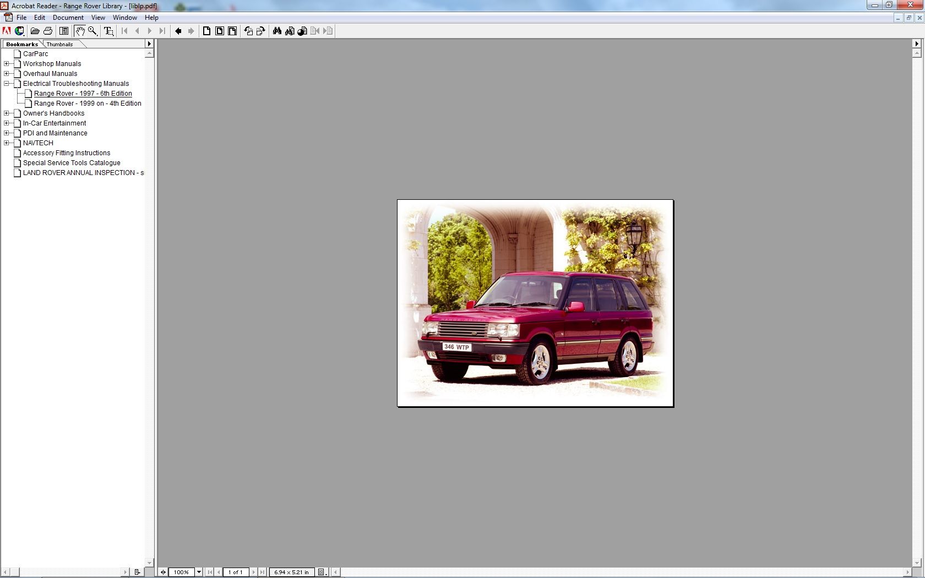Click the Open file folder icon
Image resolution: width=925 pixels, height=578 pixels.
click(35, 31)
